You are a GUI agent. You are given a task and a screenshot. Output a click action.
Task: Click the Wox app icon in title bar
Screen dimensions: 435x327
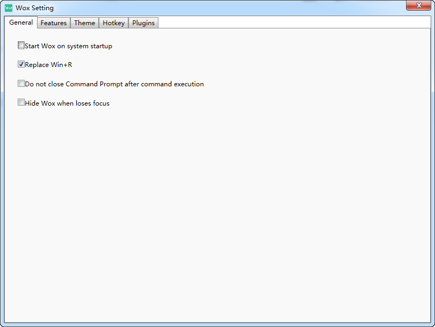click(9, 8)
